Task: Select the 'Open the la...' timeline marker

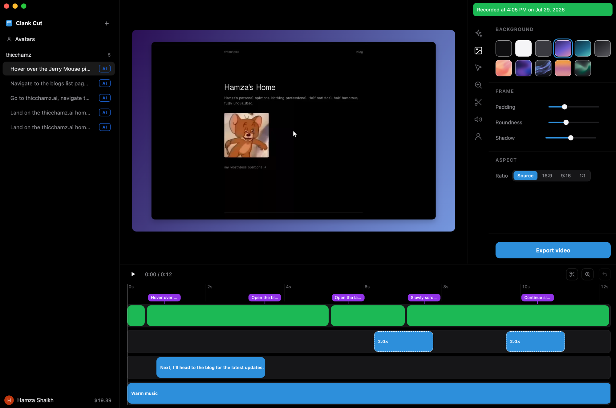Action: click(348, 297)
